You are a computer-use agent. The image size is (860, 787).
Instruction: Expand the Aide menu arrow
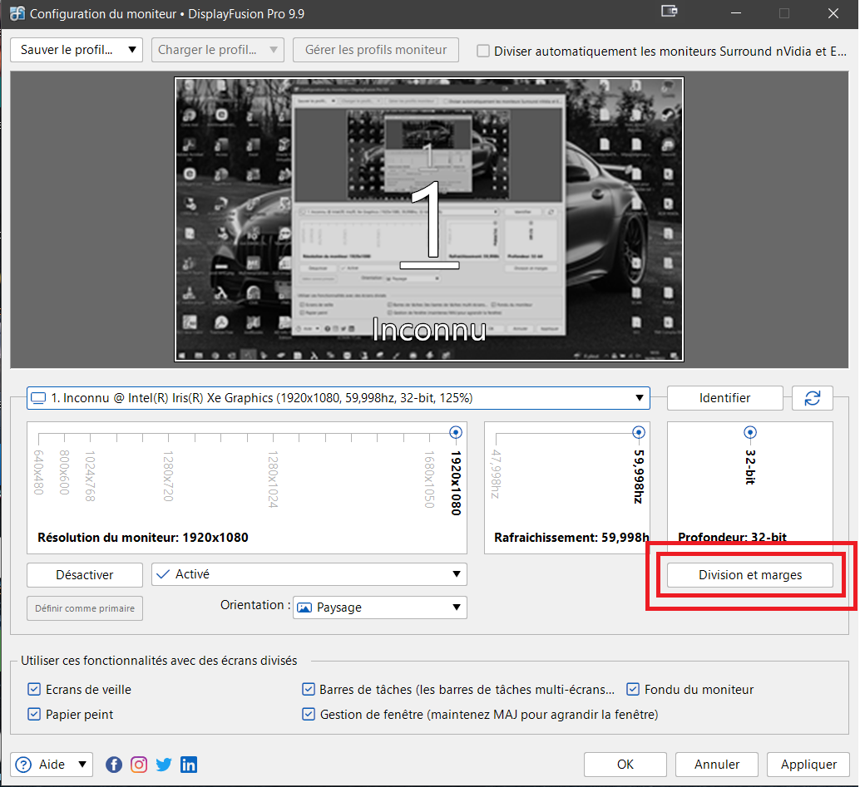pos(82,764)
